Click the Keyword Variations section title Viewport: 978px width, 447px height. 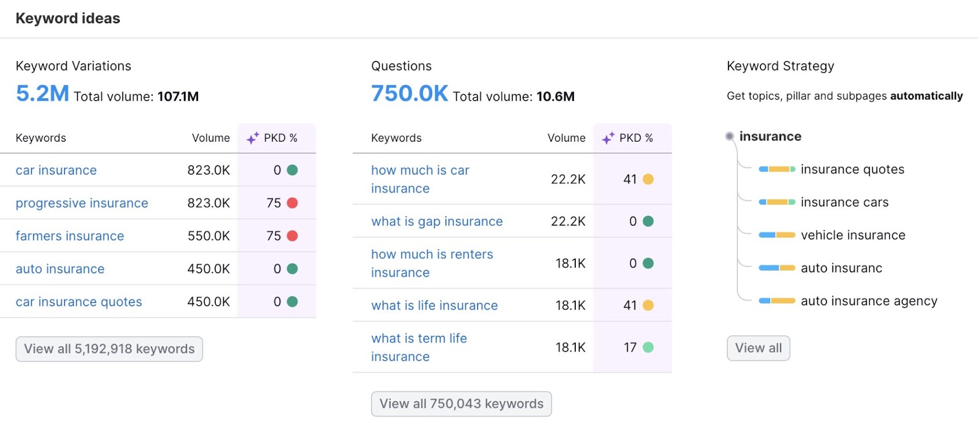[73, 67]
